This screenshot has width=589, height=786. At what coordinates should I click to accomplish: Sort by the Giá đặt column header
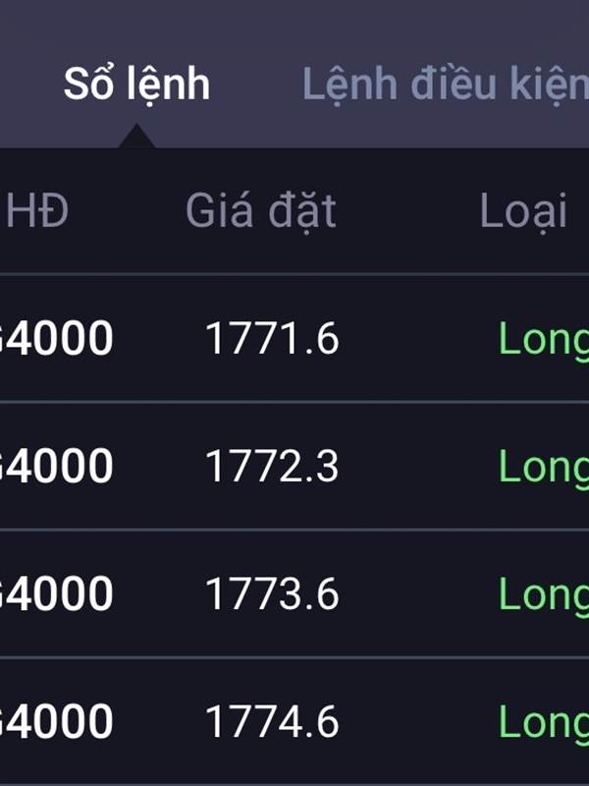pyautogui.click(x=260, y=211)
